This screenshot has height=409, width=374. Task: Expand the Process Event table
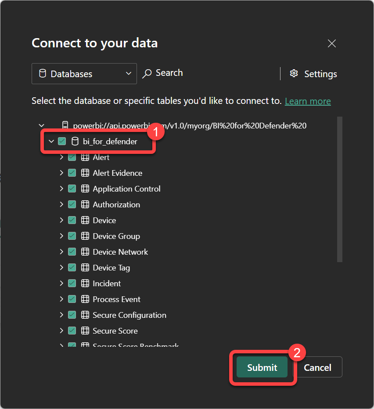[x=61, y=299]
